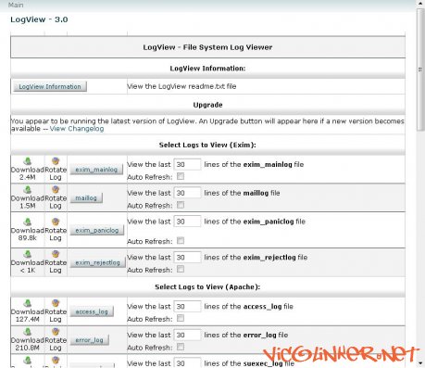Click Rotate Log icon for error_log
The image size is (425, 368).
click(56, 332)
